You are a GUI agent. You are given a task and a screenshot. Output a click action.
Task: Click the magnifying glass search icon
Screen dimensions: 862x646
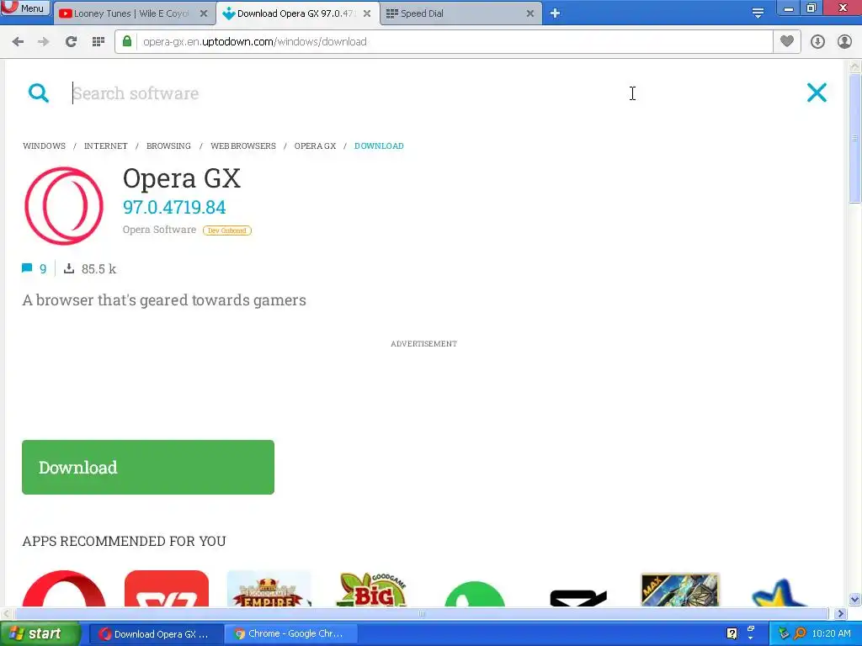tap(39, 93)
